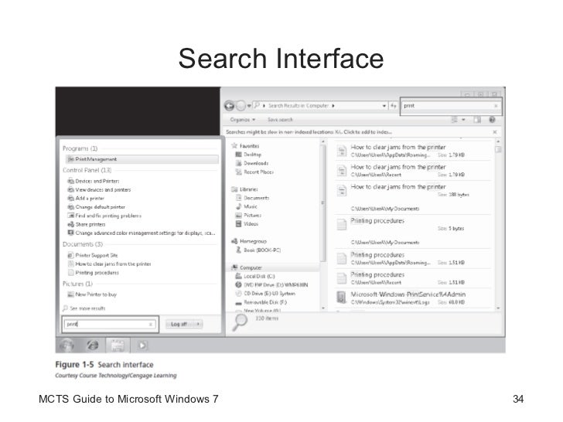The width and height of the screenshot is (563, 422).
Task: Clear the Explorer search box text
Action: [x=496, y=106]
